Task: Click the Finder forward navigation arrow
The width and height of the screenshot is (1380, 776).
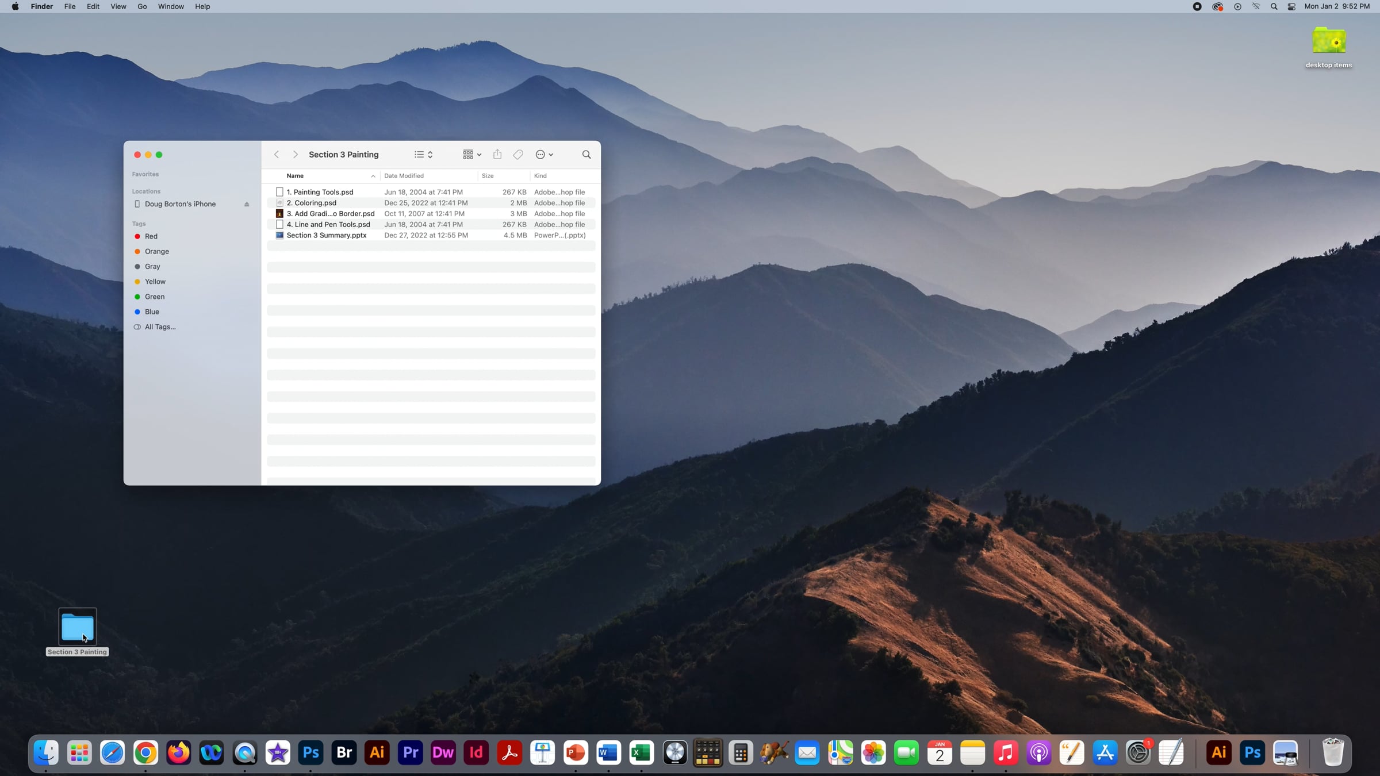Action: click(x=295, y=155)
